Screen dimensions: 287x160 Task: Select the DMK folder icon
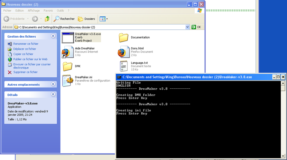pos(68,66)
